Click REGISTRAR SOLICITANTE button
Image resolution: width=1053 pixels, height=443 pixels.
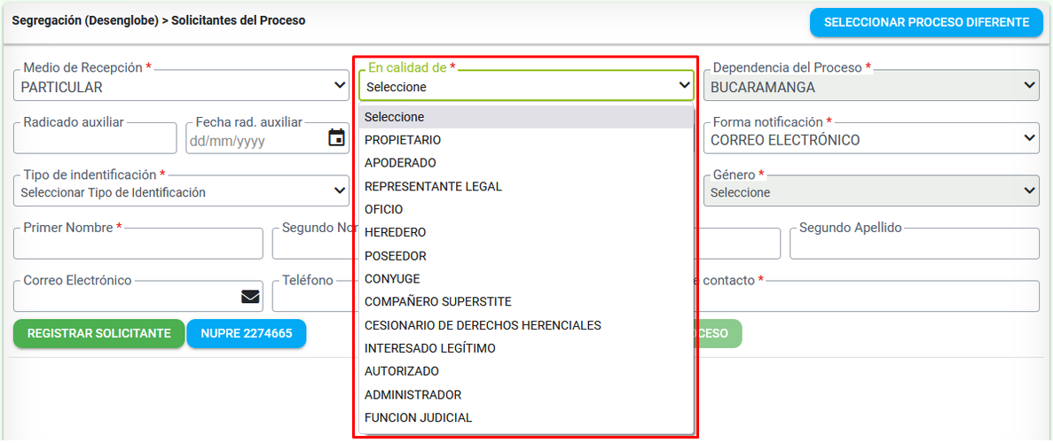pyautogui.click(x=98, y=334)
